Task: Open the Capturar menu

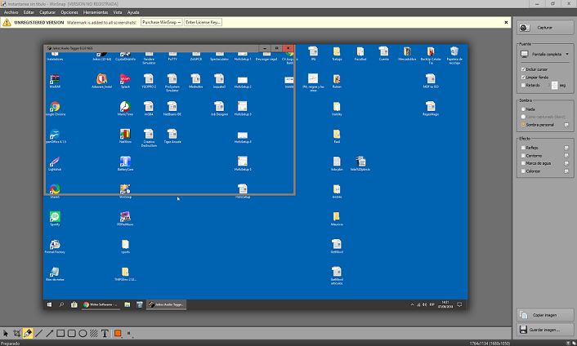Action: point(47,12)
